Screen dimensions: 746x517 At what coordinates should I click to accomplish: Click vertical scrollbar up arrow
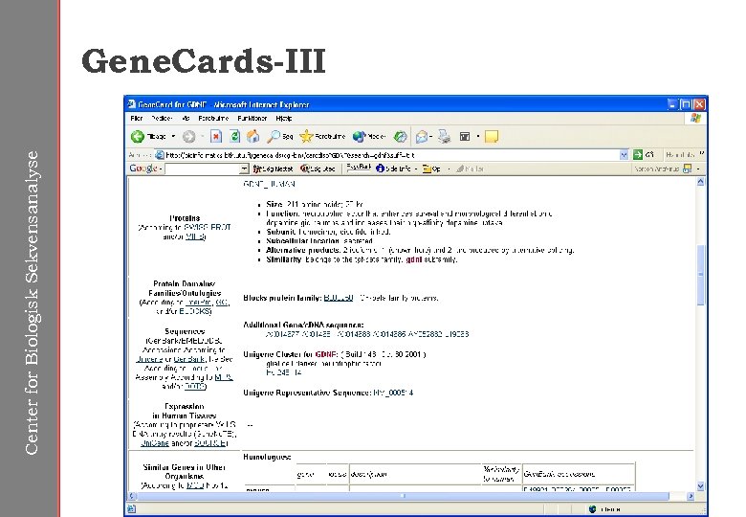click(700, 182)
